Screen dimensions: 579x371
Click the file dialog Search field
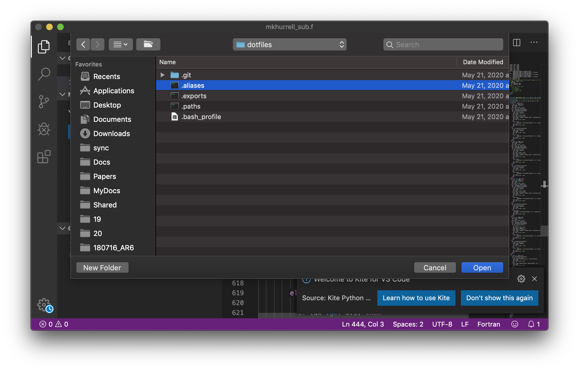click(x=443, y=44)
